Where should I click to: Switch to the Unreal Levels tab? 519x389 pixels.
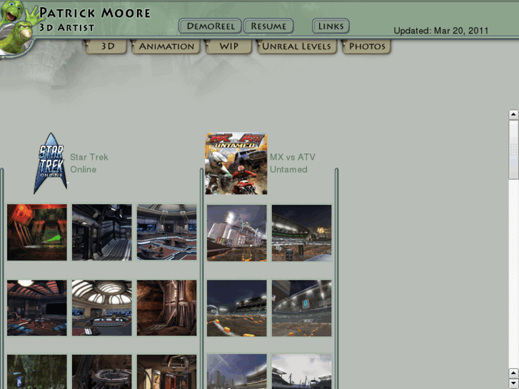(296, 46)
